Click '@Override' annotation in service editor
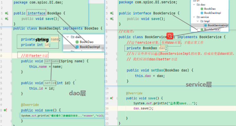Viewport: 236px width, 126px height. click(x=134, y=93)
